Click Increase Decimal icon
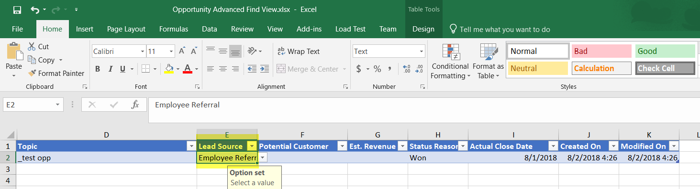700x189 pixels. [407, 69]
